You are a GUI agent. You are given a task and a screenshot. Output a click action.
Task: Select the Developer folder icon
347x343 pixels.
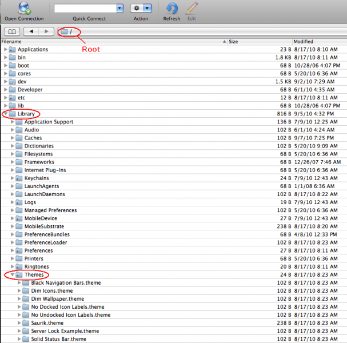point(12,90)
